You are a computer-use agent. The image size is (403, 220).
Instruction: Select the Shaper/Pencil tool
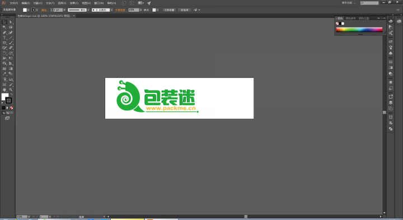coord(4,48)
